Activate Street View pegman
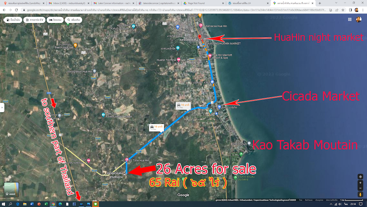The image size is (367, 207). (x=360, y=194)
